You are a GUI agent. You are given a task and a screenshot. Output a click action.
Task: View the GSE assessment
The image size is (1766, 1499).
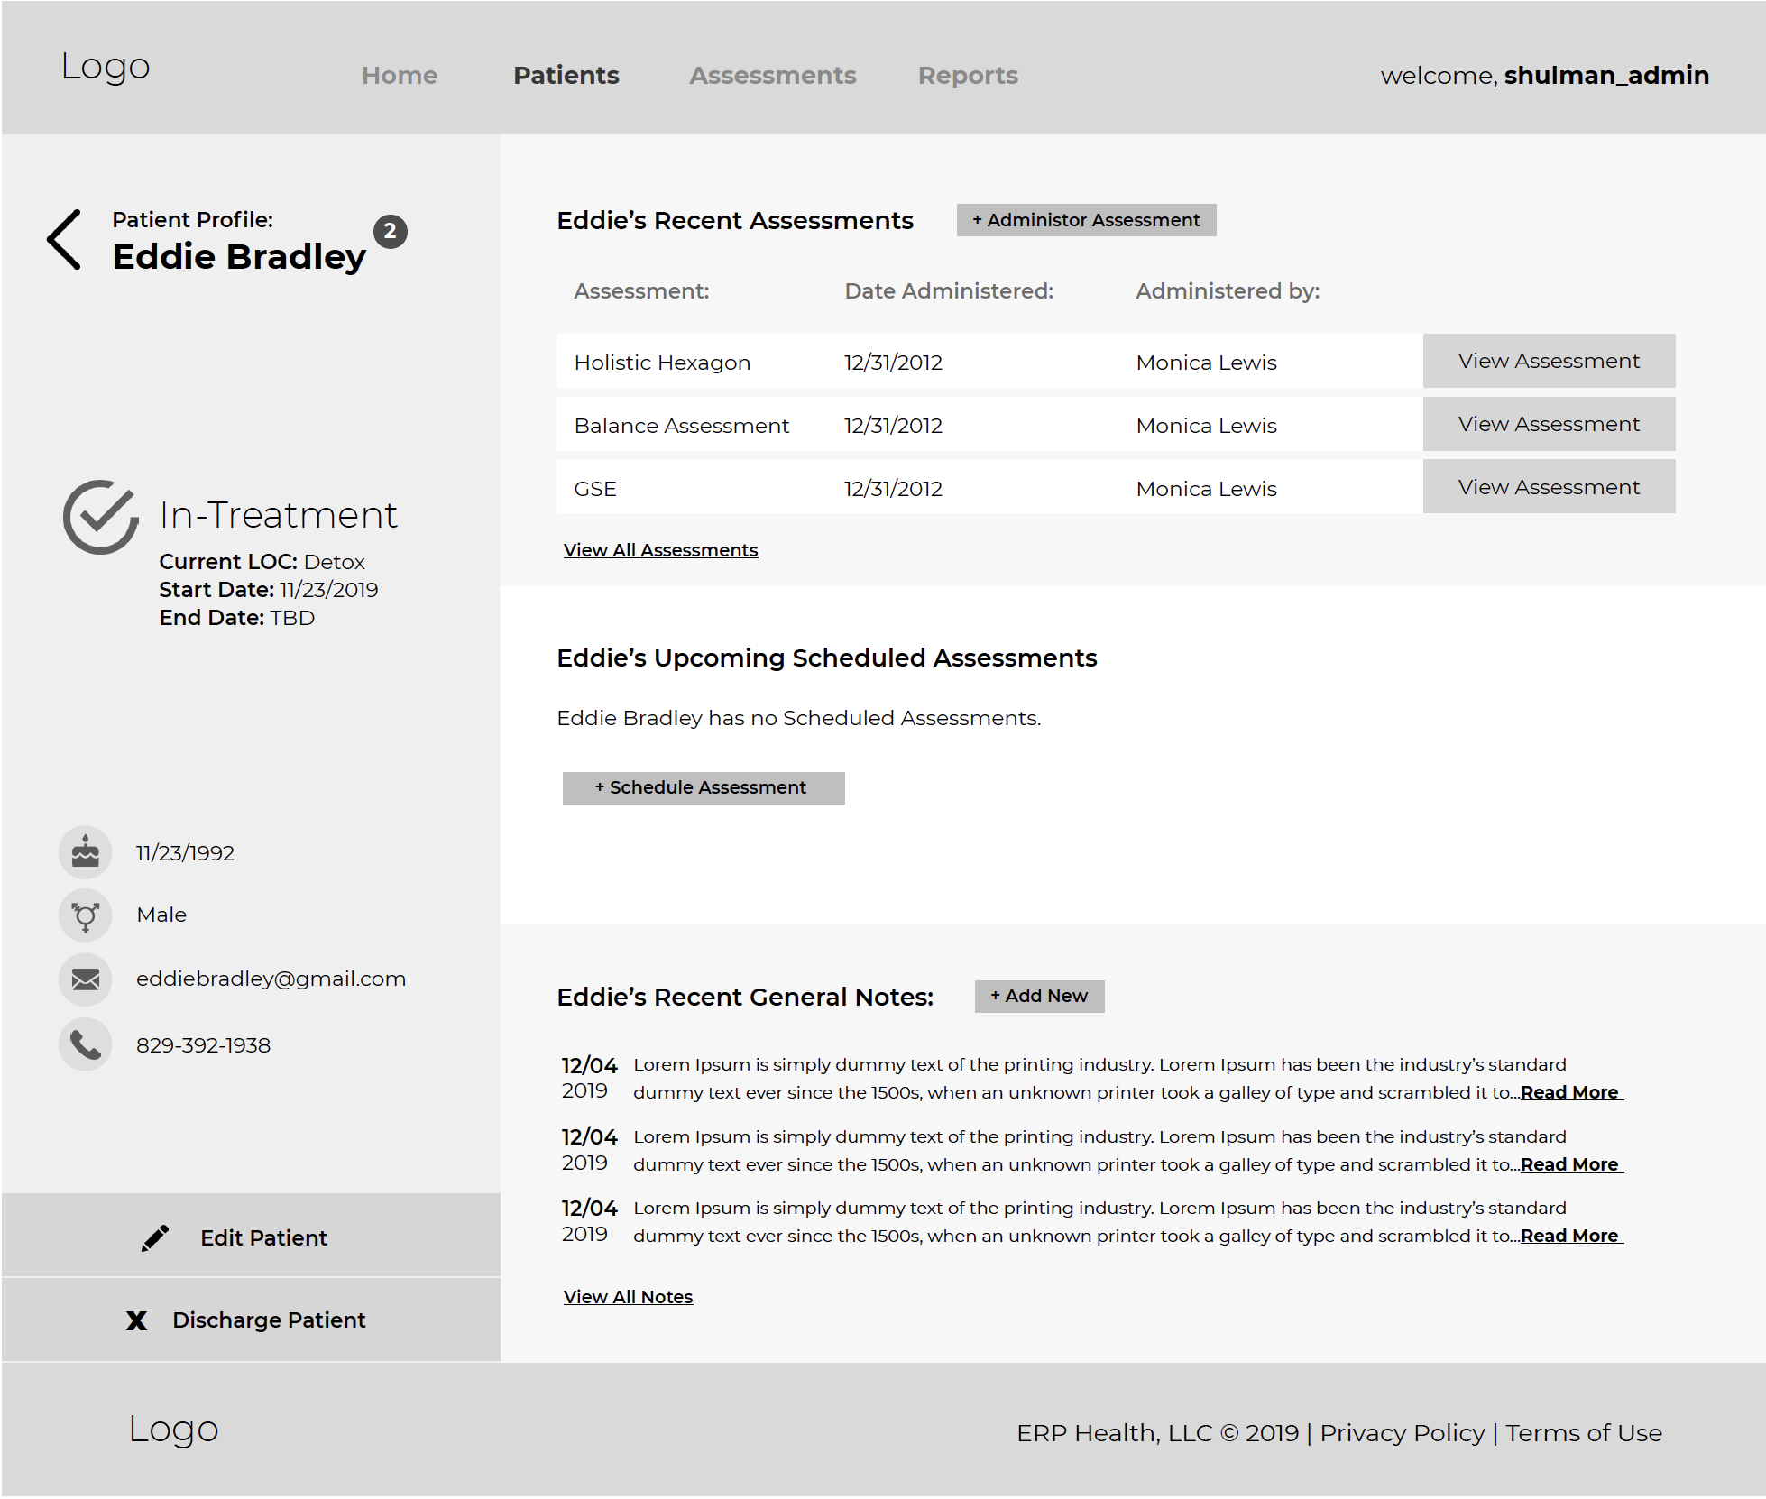[x=1548, y=488]
